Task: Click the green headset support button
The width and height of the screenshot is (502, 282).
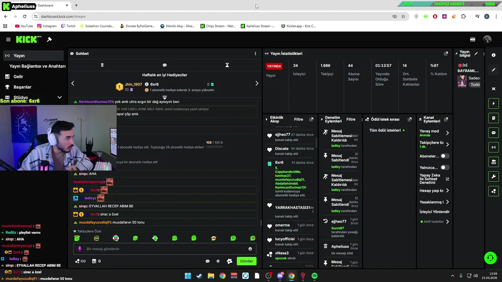Action: (490, 258)
